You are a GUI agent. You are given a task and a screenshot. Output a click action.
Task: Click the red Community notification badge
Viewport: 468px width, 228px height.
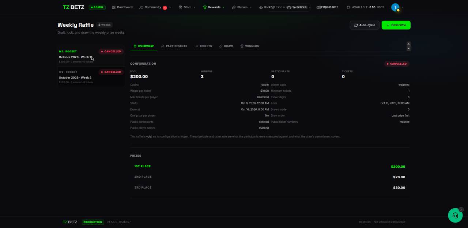165,8
